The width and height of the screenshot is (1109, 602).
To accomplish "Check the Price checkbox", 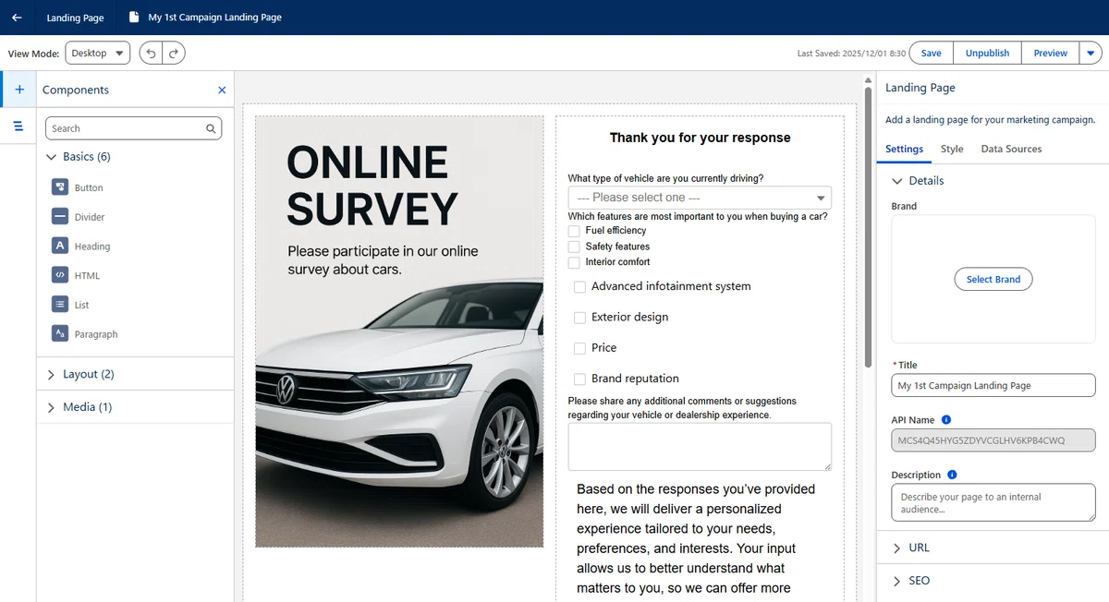I will click(579, 348).
